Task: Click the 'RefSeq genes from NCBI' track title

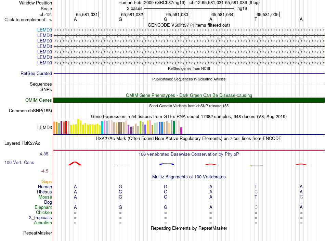Action: 189,68
